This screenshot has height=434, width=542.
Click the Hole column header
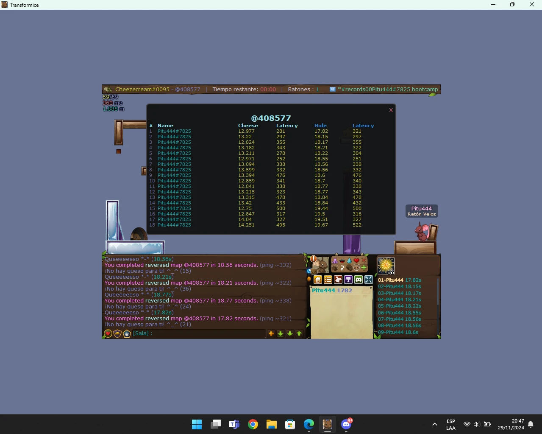coord(320,126)
